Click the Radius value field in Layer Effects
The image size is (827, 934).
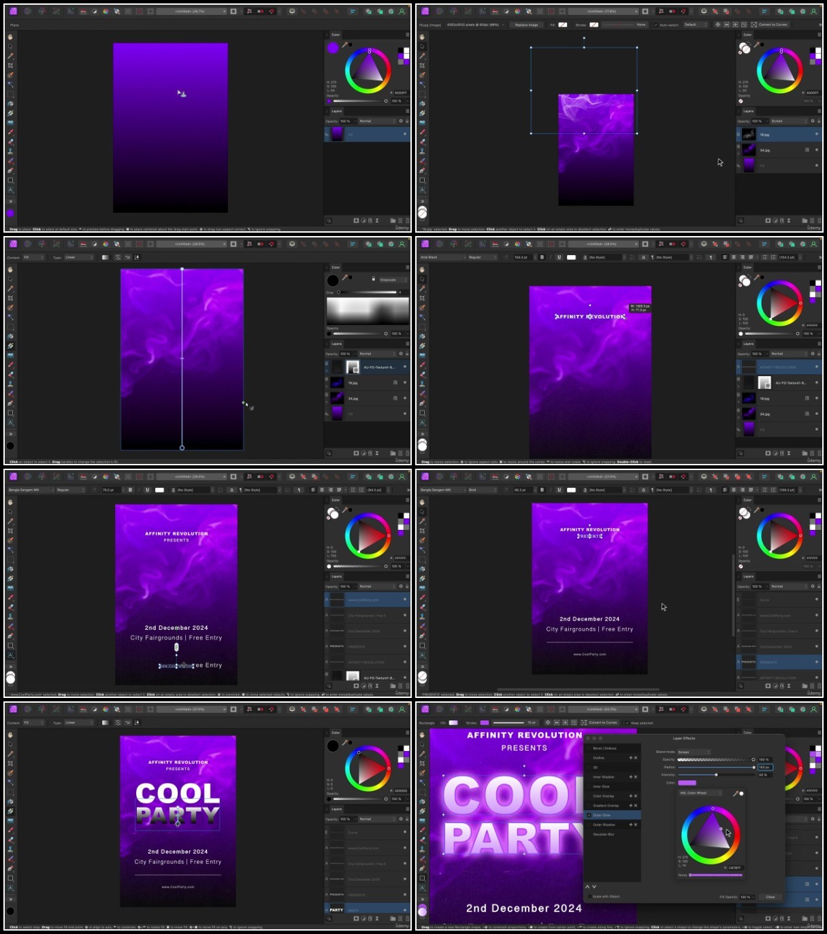tap(764, 767)
